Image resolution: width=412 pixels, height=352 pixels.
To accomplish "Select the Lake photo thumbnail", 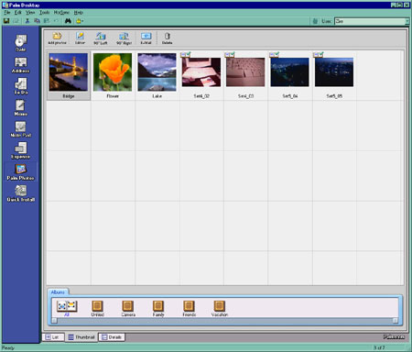I will click(157, 72).
